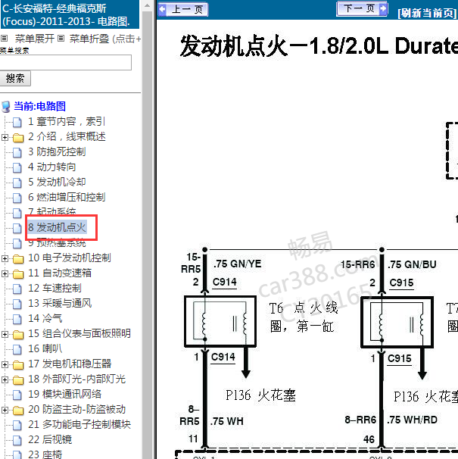Click page icon of 12 车速控制
This screenshot has width=458, height=459.
click(x=17, y=289)
